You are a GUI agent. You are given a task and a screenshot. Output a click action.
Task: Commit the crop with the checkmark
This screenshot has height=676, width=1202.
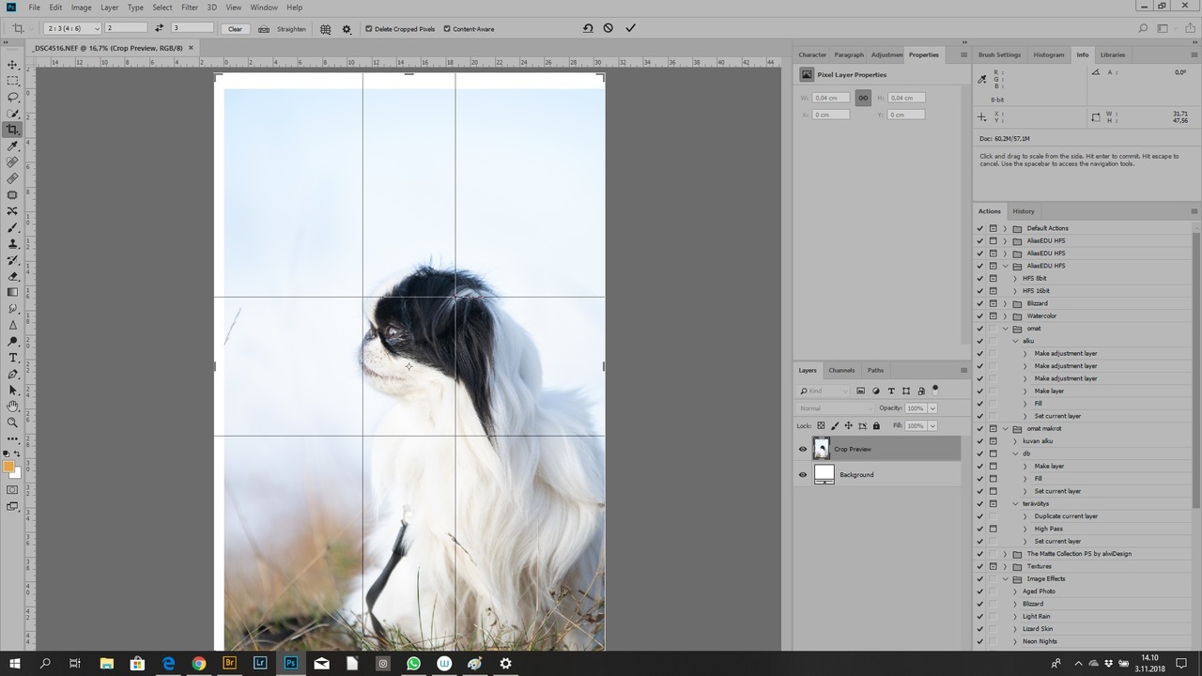pyautogui.click(x=630, y=28)
